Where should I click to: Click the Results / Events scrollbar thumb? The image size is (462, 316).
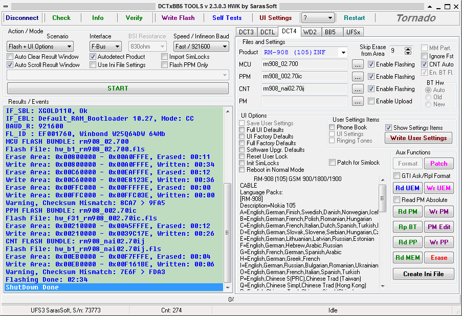tap(227, 233)
